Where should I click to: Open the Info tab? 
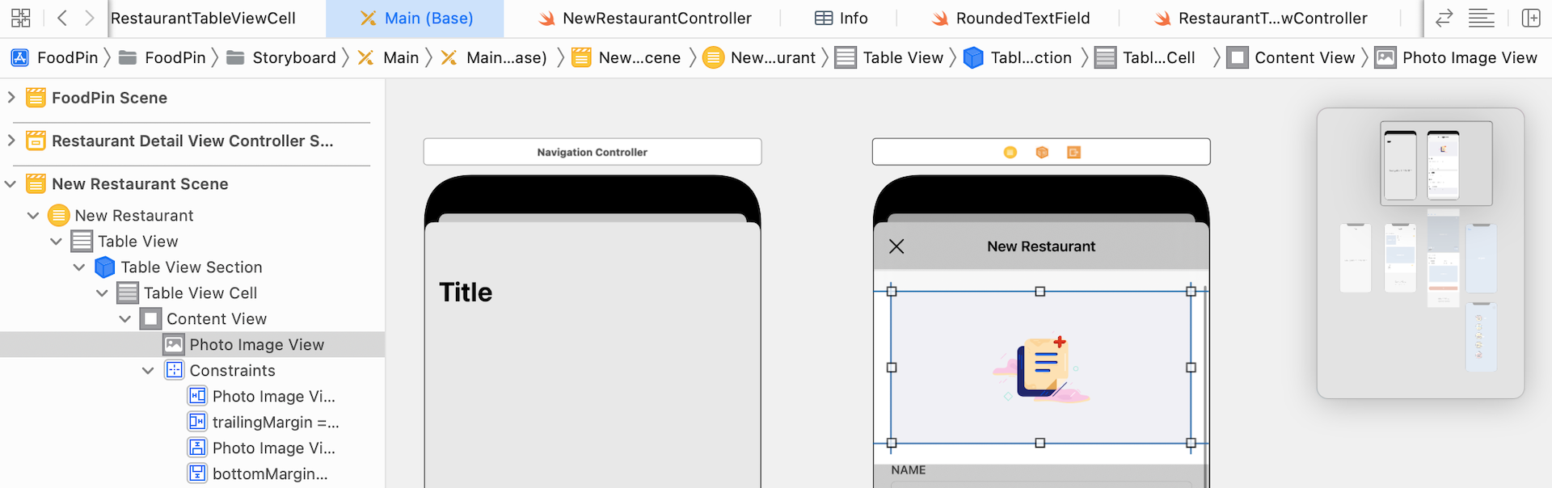(x=841, y=18)
